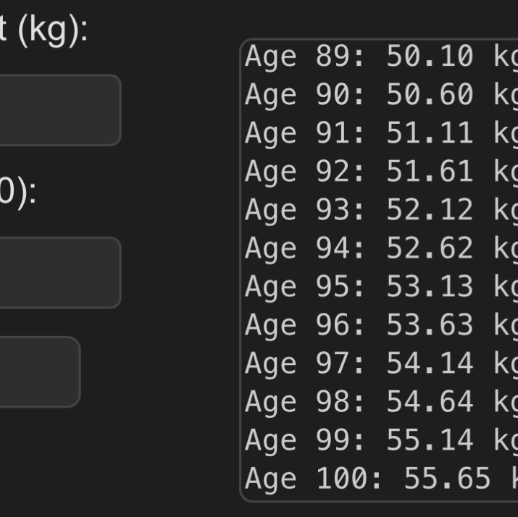This screenshot has width=518, height=517.
Task: Choose the row showing 54.14 kg
Action: pos(380,363)
